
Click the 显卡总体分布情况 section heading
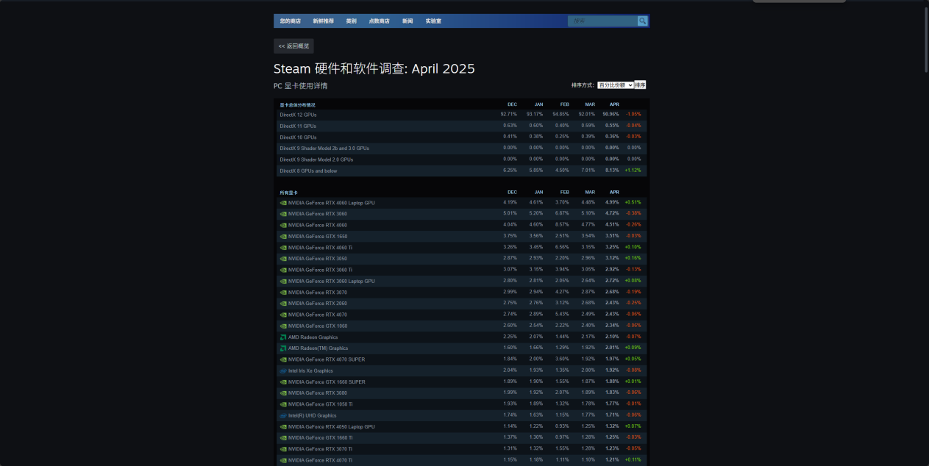297,105
